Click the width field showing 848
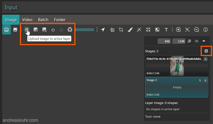 click(164, 41)
